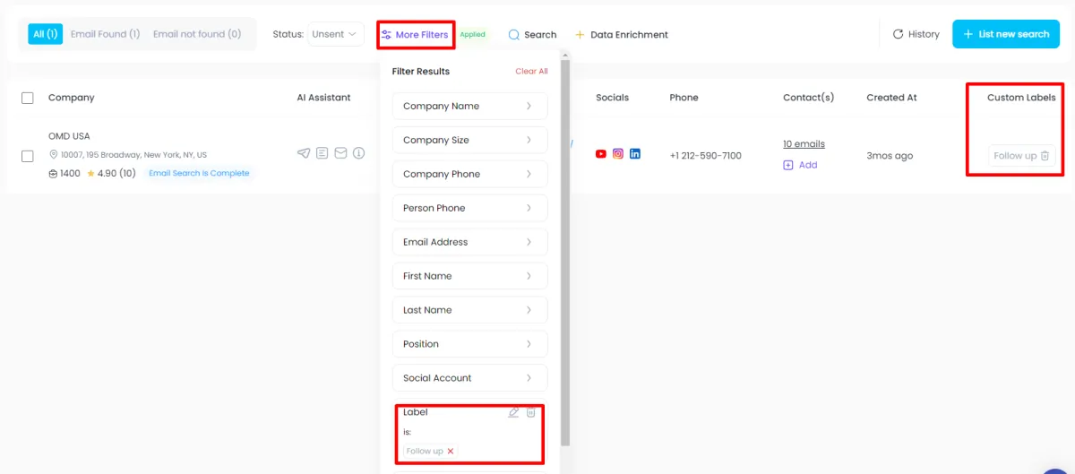The image size is (1075, 474).
Task: Open the 10 emails link
Action: (x=804, y=144)
